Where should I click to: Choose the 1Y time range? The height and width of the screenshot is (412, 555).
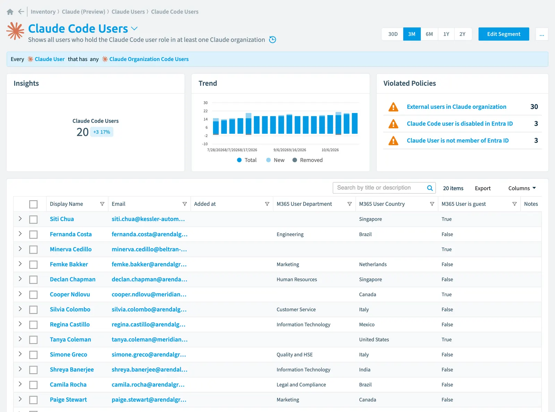[x=446, y=34]
